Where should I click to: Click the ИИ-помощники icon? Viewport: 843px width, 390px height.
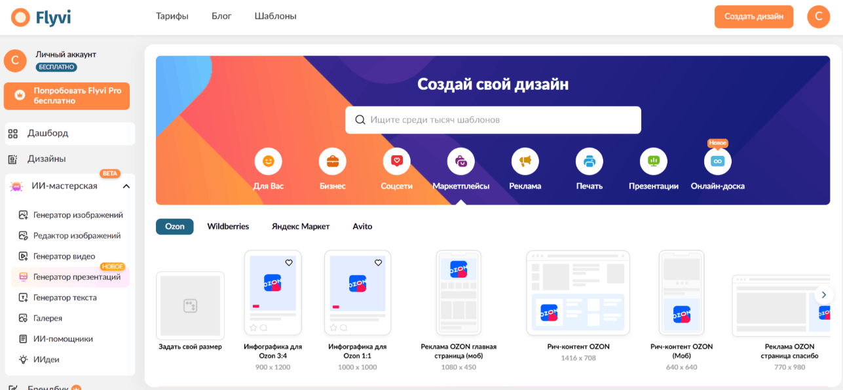23,339
